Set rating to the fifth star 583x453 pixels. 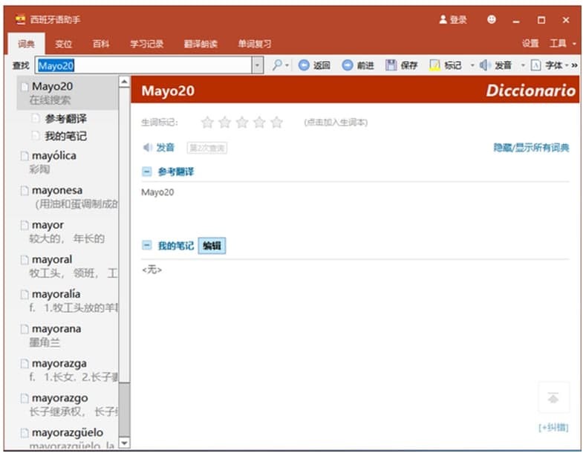(x=277, y=123)
